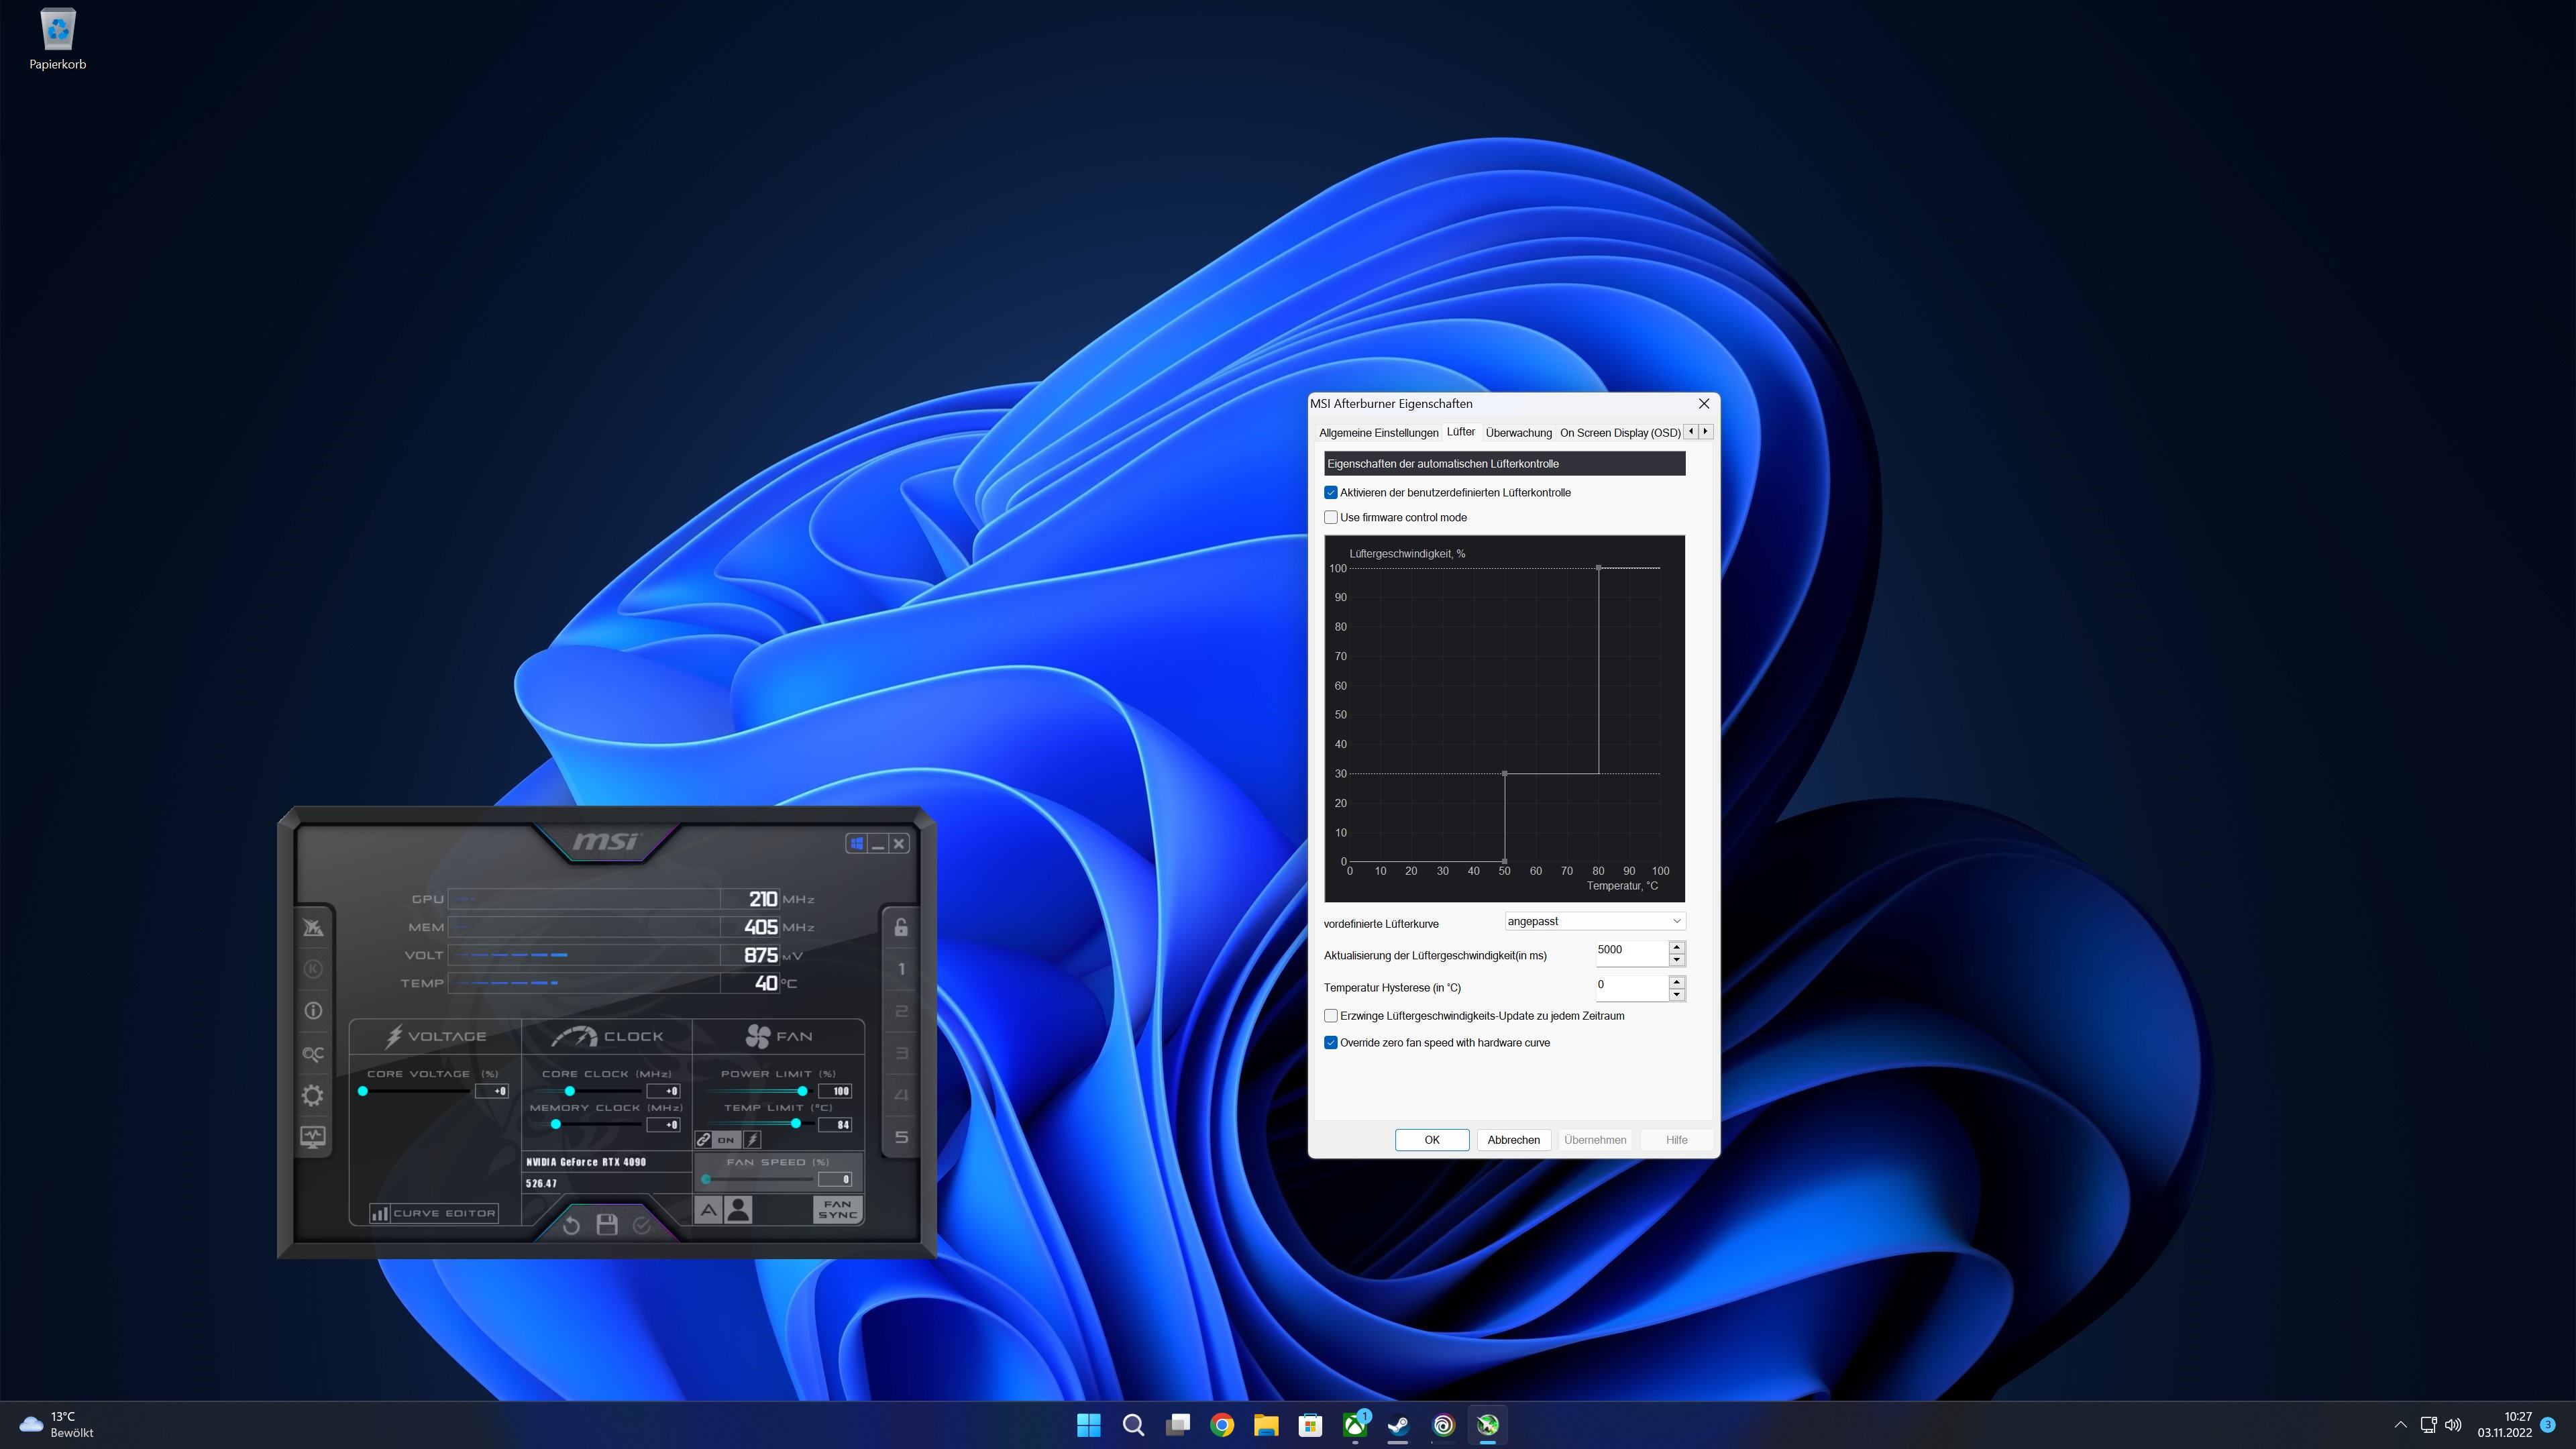Click fan curve node at 80°C, 100%
Viewport: 2576px width, 1449px height.
1599,568
